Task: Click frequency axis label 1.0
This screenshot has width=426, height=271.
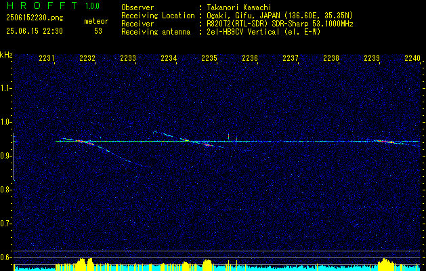Action: [x=5, y=122]
